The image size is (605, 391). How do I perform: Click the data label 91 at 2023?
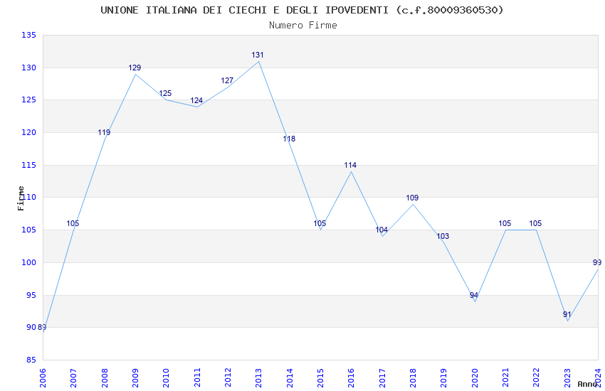click(x=567, y=315)
